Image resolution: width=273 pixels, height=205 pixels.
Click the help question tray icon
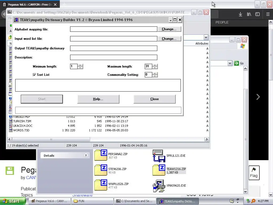232,201
